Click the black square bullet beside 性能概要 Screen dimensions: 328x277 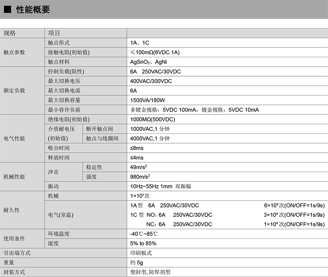point(8,10)
